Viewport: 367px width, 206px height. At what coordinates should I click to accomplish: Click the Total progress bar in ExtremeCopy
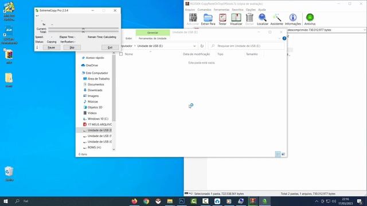pos(83,32)
